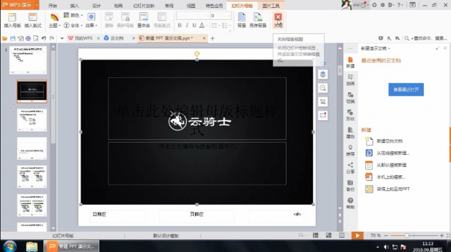
Task: Click the zoom slider handle in status bar
Action: 406,235
